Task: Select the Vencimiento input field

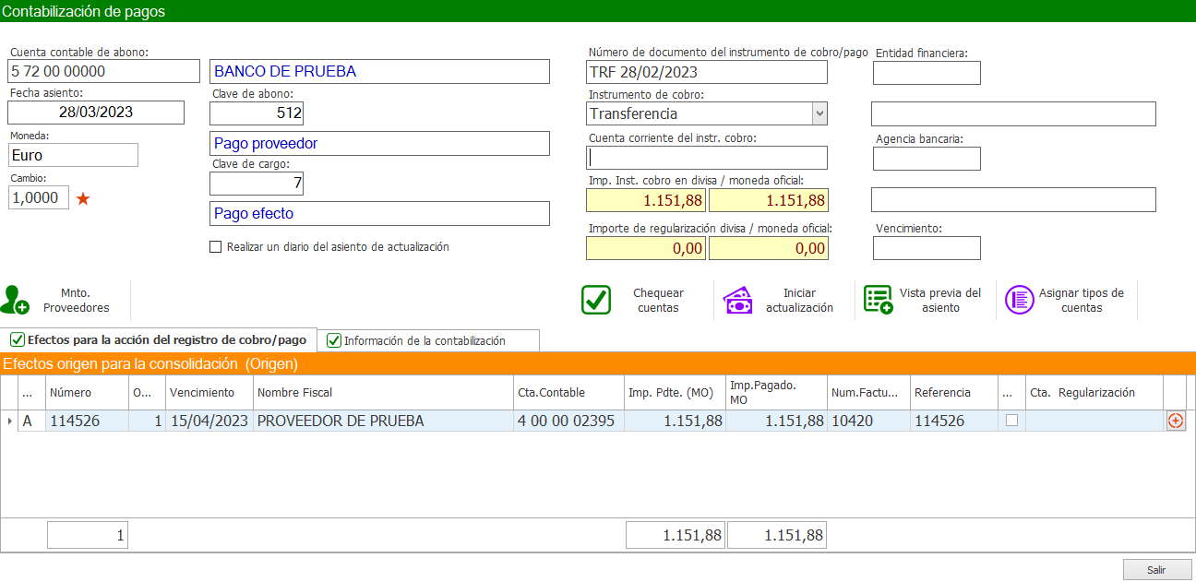Action: [927, 248]
